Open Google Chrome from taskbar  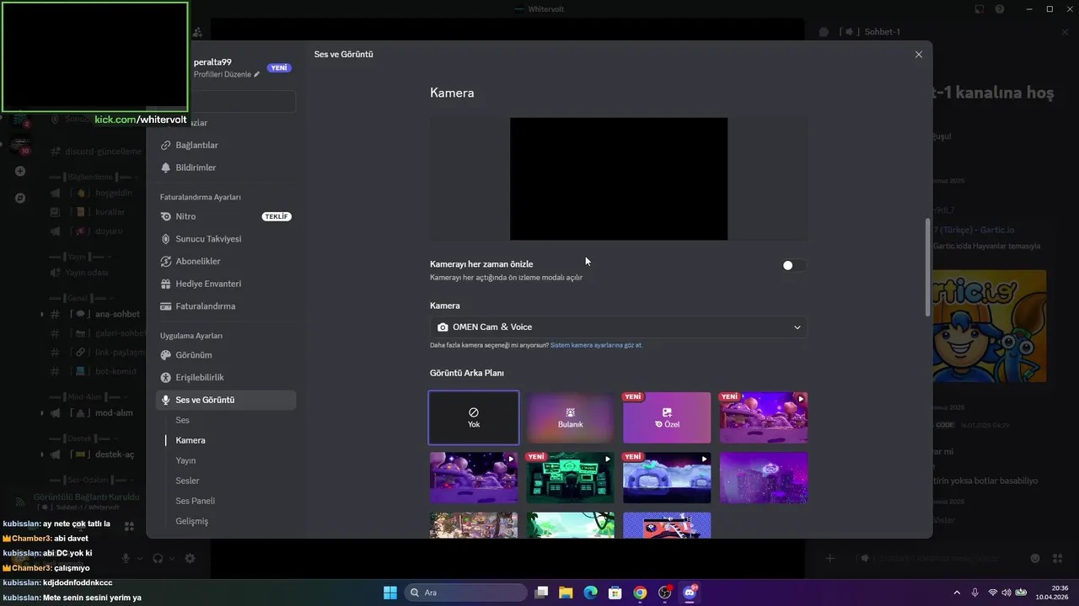click(x=640, y=593)
